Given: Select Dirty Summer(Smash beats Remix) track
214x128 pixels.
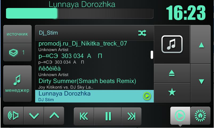Looking at the screenshot, I should pyautogui.click(x=94, y=84).
